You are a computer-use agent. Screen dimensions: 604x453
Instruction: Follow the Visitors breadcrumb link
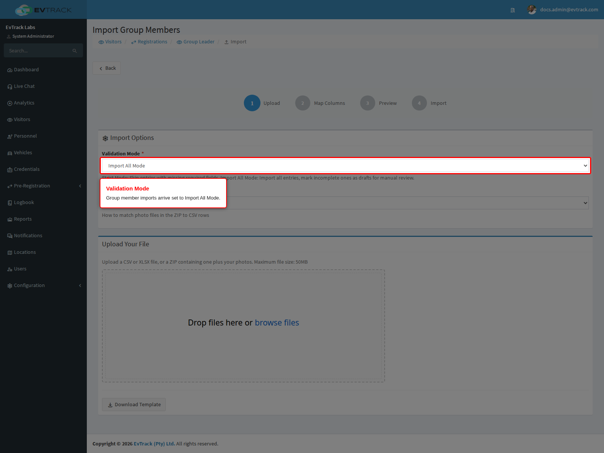110,42
